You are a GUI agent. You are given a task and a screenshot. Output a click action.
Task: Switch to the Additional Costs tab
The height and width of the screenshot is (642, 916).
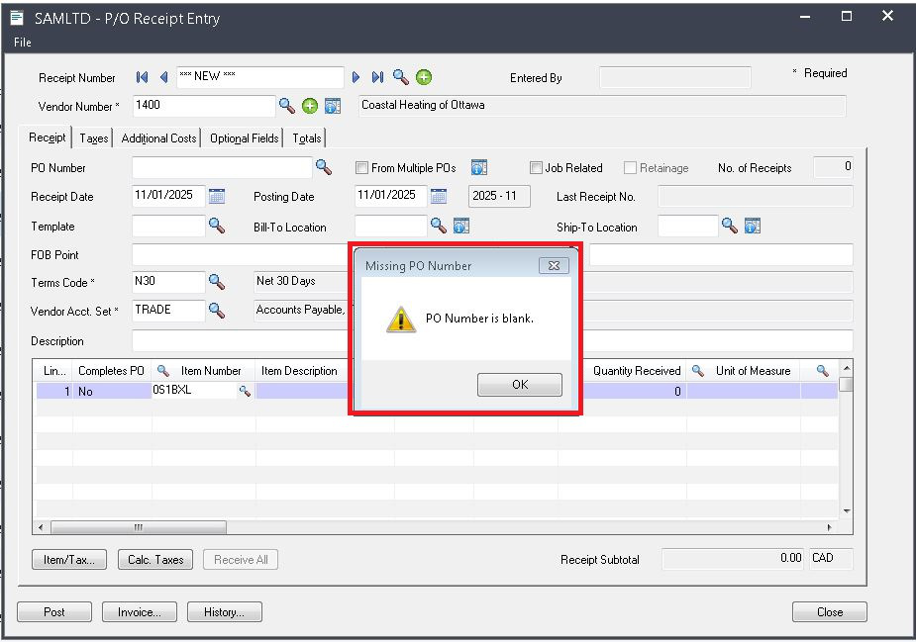(158, 138)
